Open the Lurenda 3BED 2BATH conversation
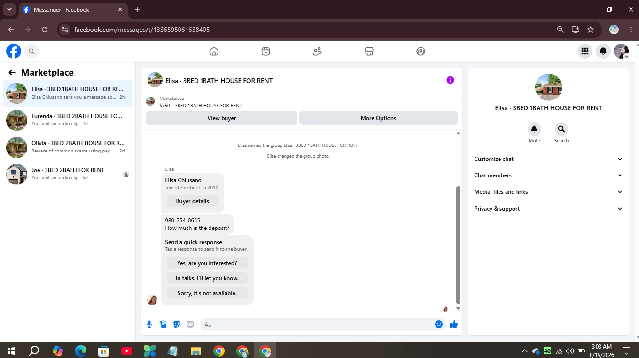The image size is (639, 358). click(68, 120)
